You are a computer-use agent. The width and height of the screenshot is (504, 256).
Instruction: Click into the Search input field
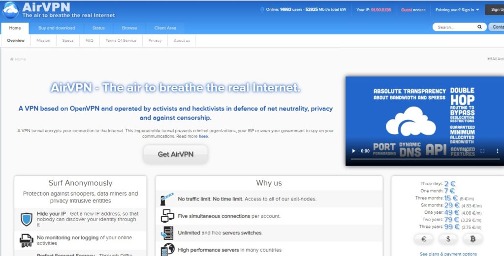click(x=455, y=27)
